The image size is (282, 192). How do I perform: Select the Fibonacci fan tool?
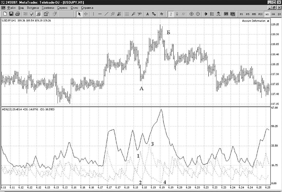(x=133, y=14)
